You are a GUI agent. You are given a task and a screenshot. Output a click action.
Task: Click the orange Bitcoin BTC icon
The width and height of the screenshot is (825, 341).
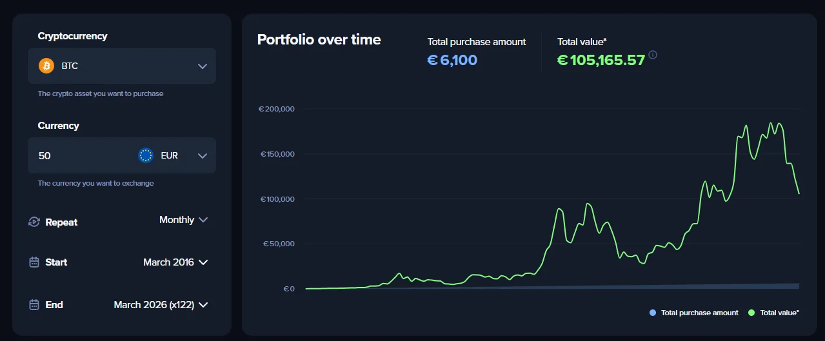(x=46, y=66)
